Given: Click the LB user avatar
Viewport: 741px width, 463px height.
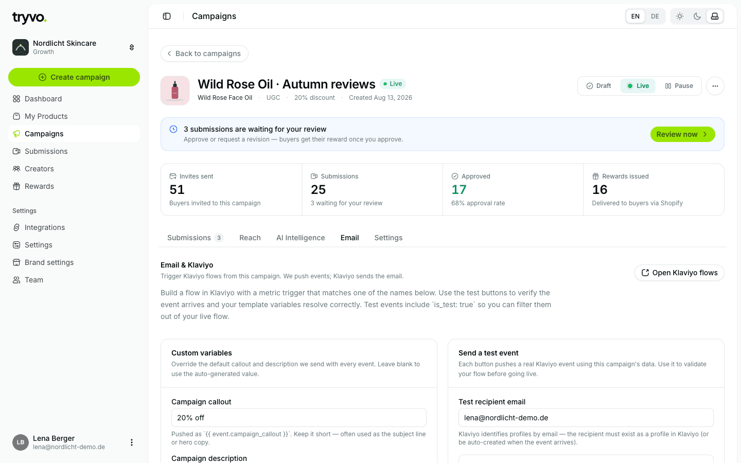Looking at the screenshot, I should click(21, 442).
